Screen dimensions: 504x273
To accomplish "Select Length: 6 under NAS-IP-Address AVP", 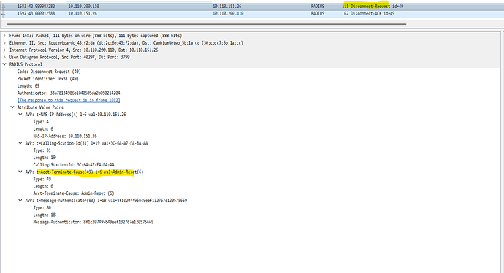I will 43,128.
